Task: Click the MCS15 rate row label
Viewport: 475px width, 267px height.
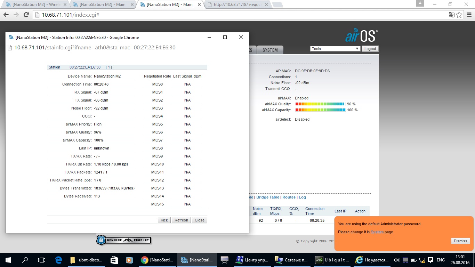Action: 158,204
